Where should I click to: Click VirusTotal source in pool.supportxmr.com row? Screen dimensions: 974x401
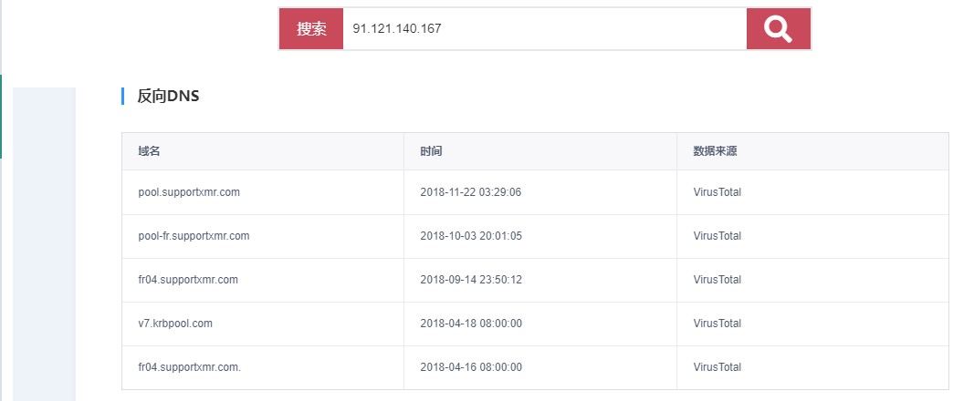(717, 192)
